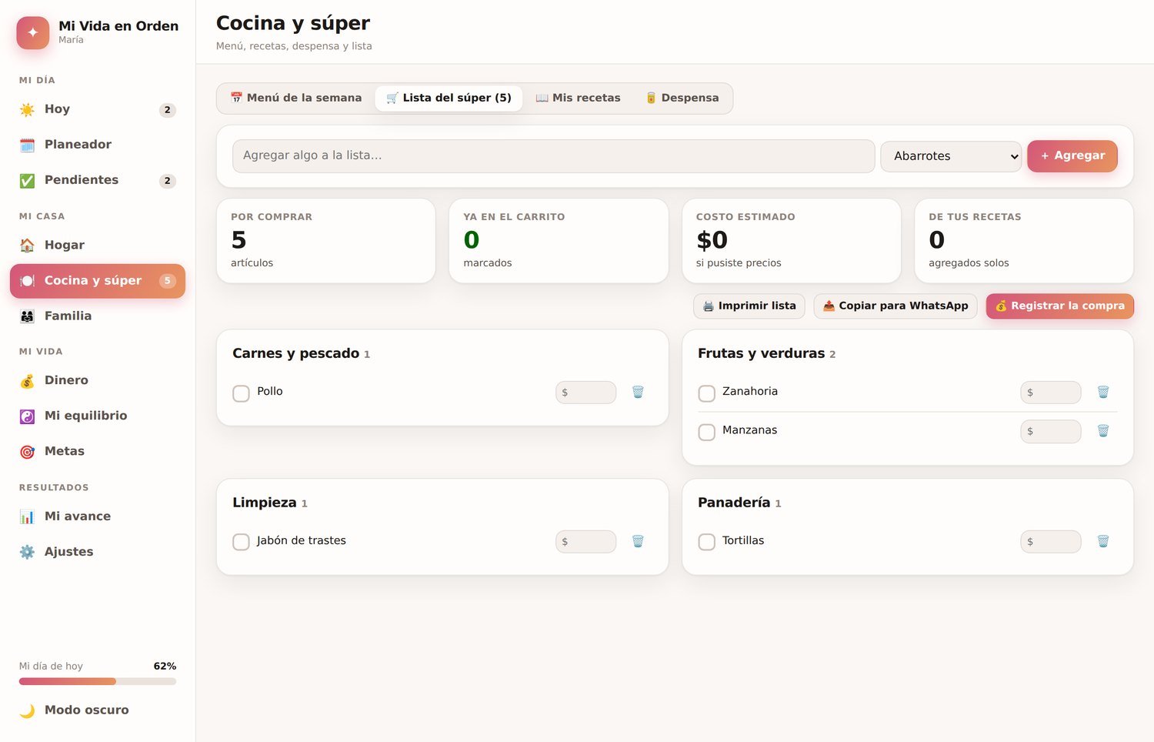The image size is (1154, 742).
Task: Click Copiar para WhatsApp
Action: pos(896,306)
